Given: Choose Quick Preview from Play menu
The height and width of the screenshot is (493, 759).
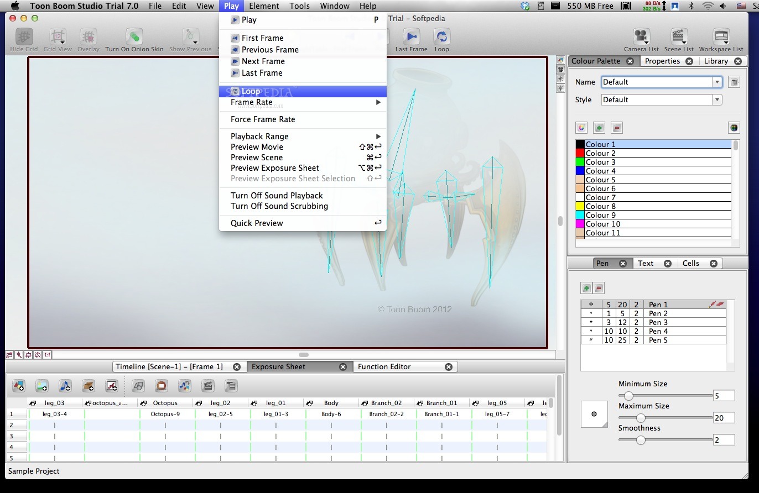Looking at the screenshot, I should point(303,223).
